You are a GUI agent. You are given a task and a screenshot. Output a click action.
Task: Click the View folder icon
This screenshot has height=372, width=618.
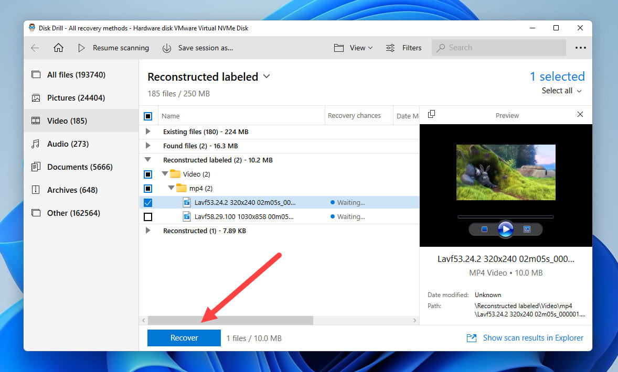pos(338,48)
